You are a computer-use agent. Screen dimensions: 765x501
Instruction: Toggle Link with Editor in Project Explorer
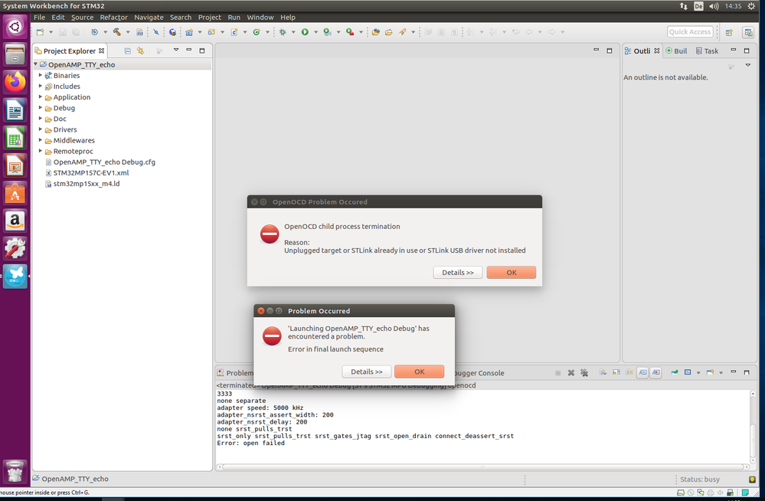(x=140, y=51)
